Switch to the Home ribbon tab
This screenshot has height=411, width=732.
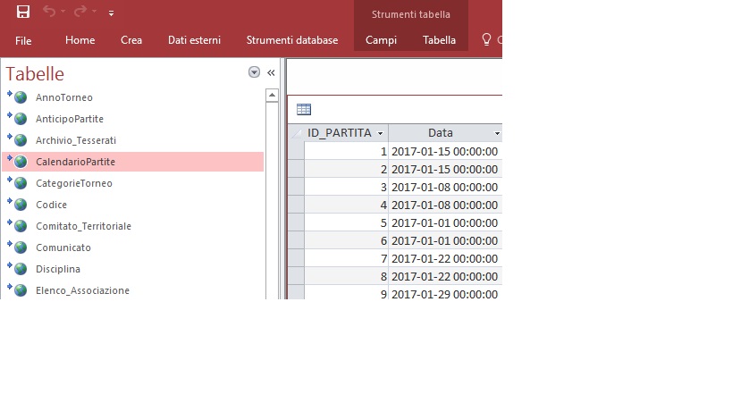point(80,40)
